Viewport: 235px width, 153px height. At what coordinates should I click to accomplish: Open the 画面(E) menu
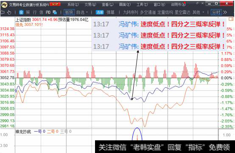[x=125, y=5]
